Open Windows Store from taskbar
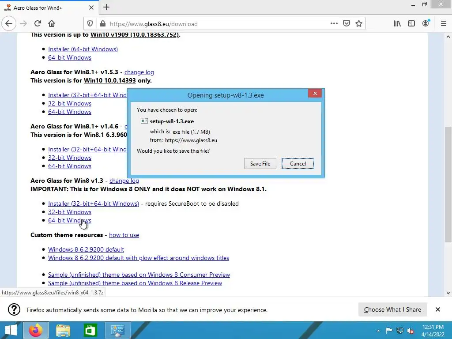This screenshot has height=339, width=452. pyautogui.click(x=90, y=330)
